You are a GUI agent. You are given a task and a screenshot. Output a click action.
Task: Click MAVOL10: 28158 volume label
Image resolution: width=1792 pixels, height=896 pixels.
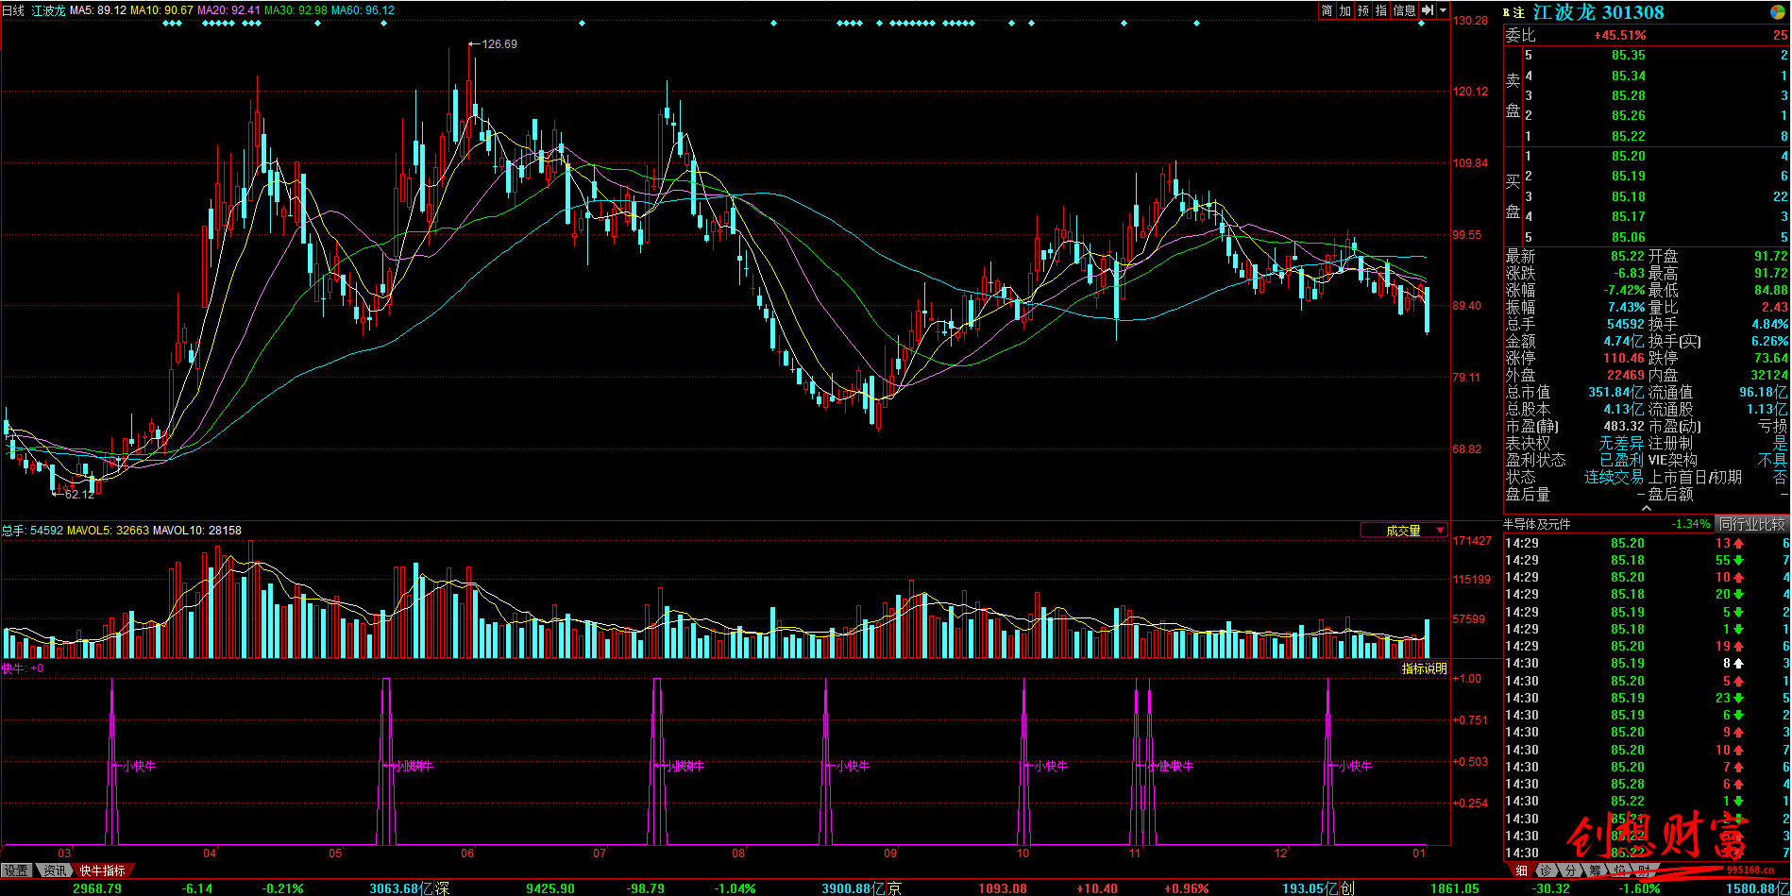(x=197, y=531)
